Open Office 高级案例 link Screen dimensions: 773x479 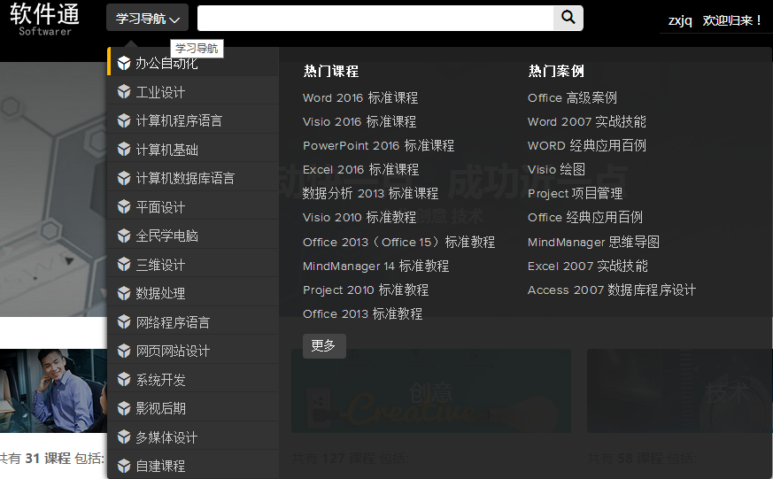572,97
